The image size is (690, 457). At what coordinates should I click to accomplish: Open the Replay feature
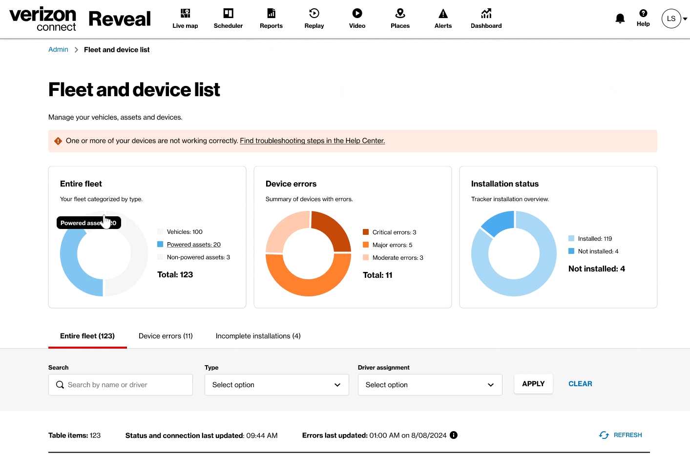click(x=314, y=19)
